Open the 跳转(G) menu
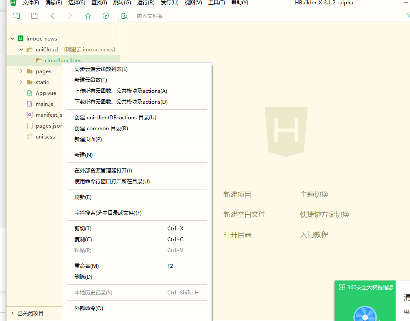410x321 pixels. pyautogui.click(x=122, y=3)
